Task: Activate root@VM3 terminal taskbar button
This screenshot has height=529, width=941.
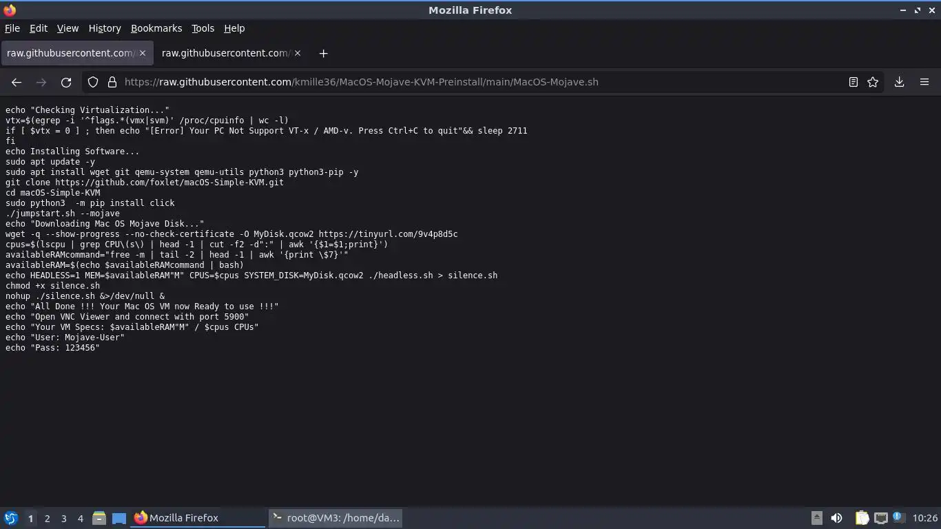Action: point(335,518)
